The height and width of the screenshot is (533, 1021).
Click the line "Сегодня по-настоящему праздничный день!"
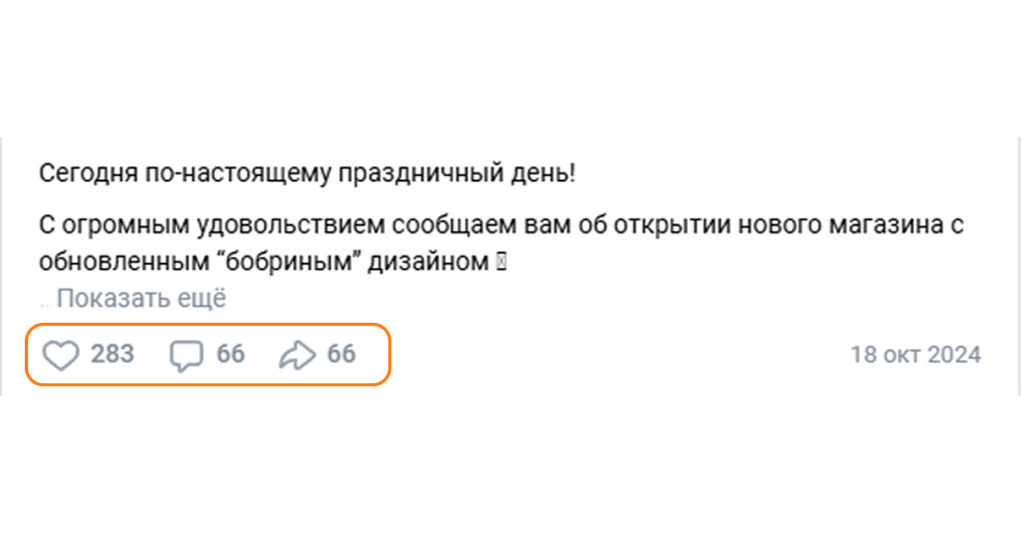click(307, 173)
